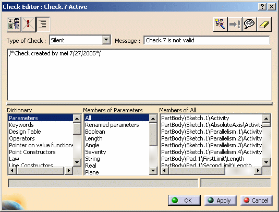Click Members of Parameters vertical scroll thumb
The height and width of the screenshot is (212, 279).
pyautogui.click(x=153, y=134)
